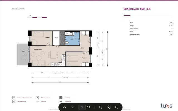Click the page number field showing 1
The height and width of the screenshot is (111, 178).
pyautogui.click(x=82, y=107)
